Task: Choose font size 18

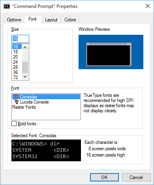Action: tap(17, 52)
